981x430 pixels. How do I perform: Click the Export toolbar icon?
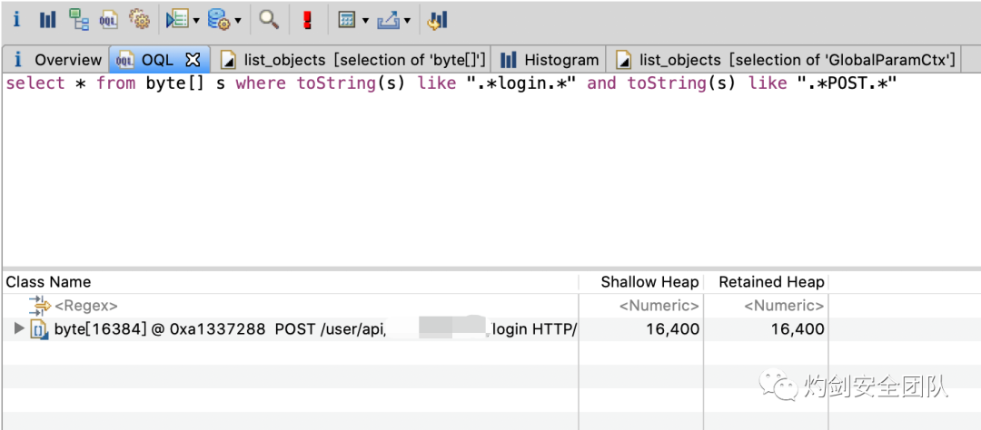coord(389,20)
